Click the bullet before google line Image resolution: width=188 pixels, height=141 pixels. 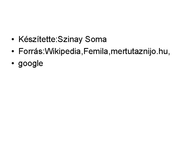point(13,63)
